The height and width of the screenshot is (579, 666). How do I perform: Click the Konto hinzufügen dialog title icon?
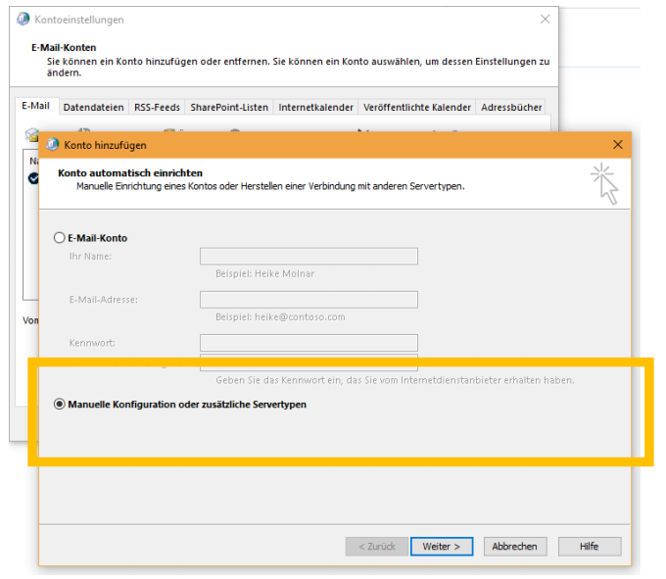[x=52, y=145]
